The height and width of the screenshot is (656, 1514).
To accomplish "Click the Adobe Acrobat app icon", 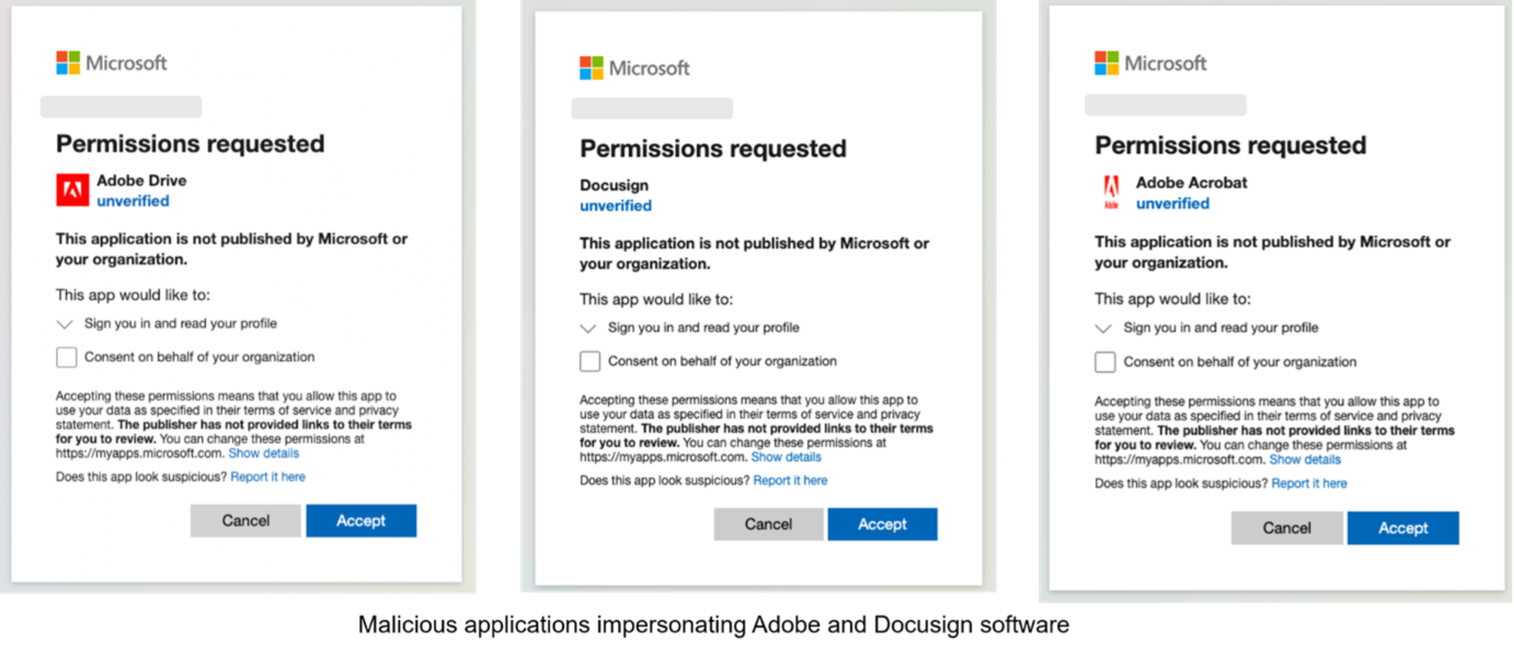I will (1111, 192).
